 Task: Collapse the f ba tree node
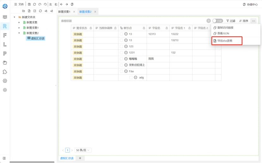pos(126,71)
